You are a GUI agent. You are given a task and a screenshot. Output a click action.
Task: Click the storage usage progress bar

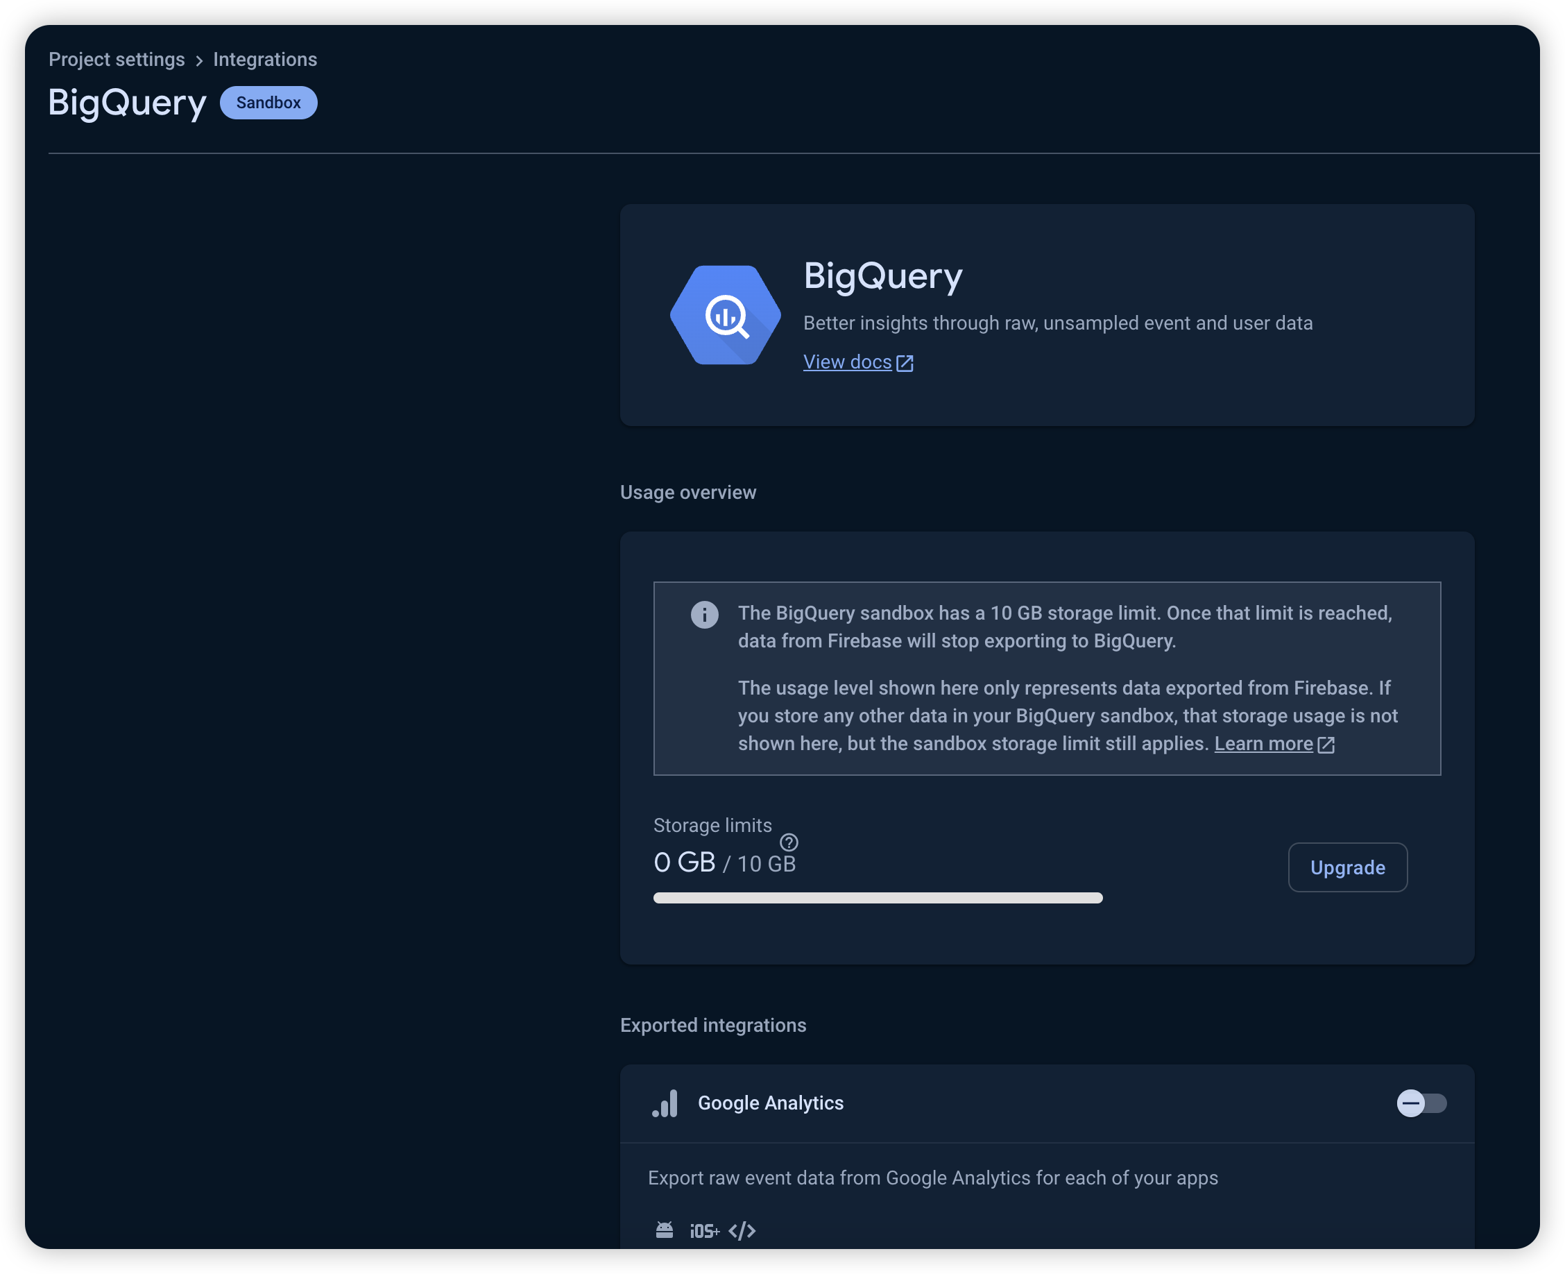[x=878, y=897]
